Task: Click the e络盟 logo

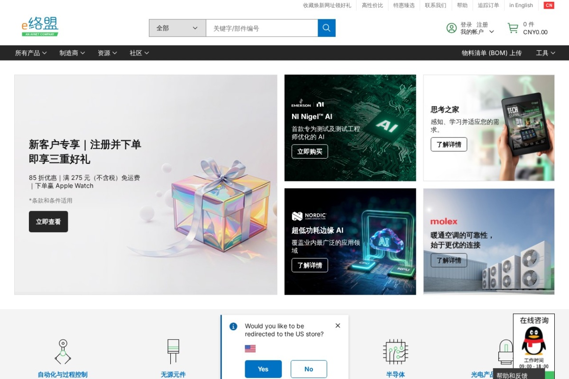Action: click(x=40, y=27)
